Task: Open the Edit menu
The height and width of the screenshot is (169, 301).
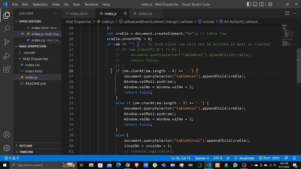Action: click(x=25, y=4)
